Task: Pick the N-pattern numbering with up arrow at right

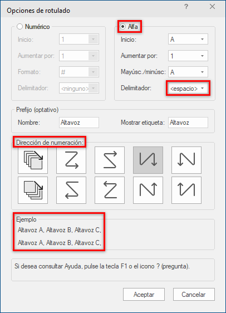Action: tap(148, 190)
